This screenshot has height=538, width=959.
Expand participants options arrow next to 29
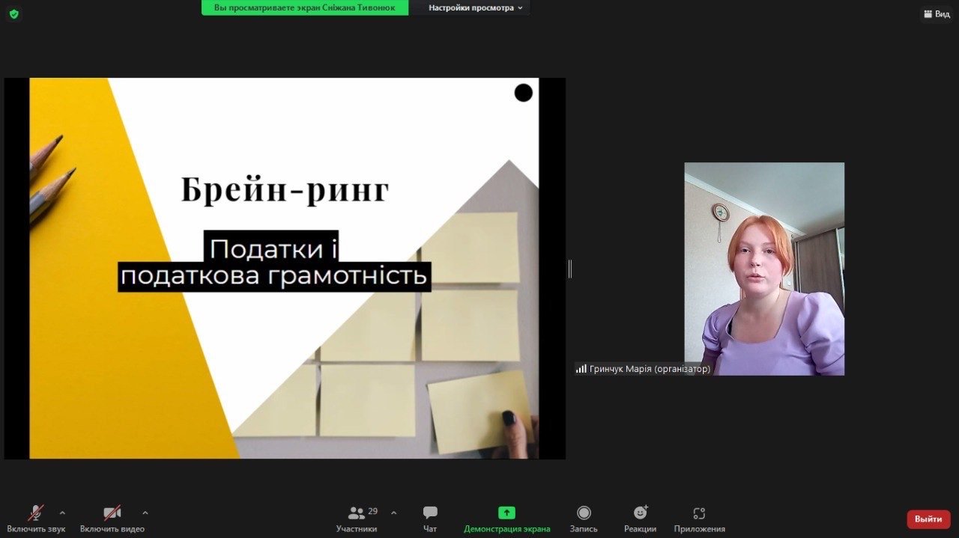point(394,513)
